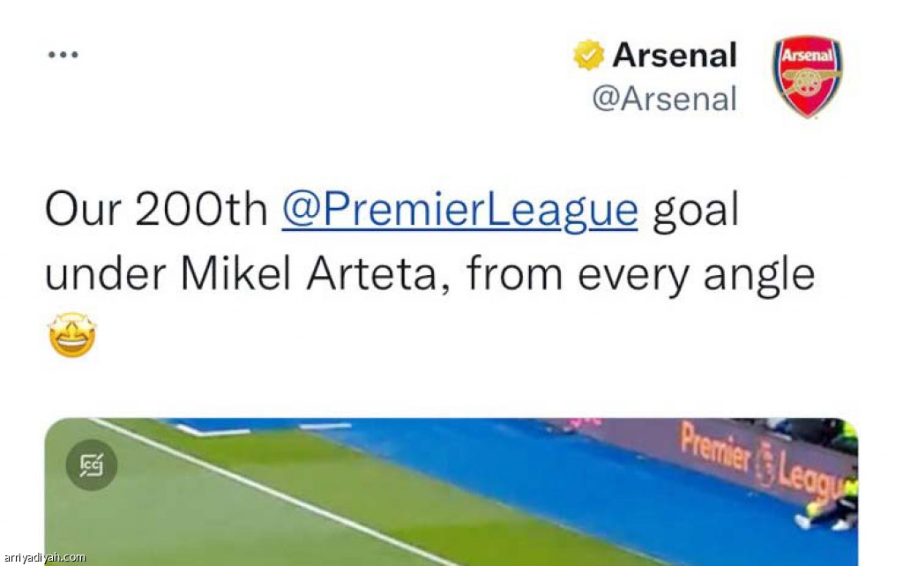Open the @PremierLeague mention link
Viewport: 903px width, 566px height.
click(459, 211)
